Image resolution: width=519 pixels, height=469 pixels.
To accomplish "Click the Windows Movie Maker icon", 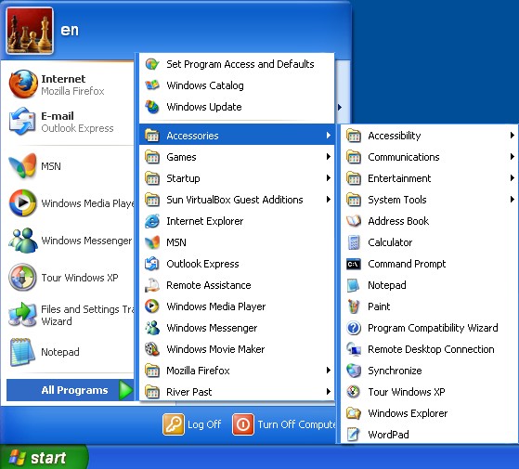I will (x=152, y=349).
